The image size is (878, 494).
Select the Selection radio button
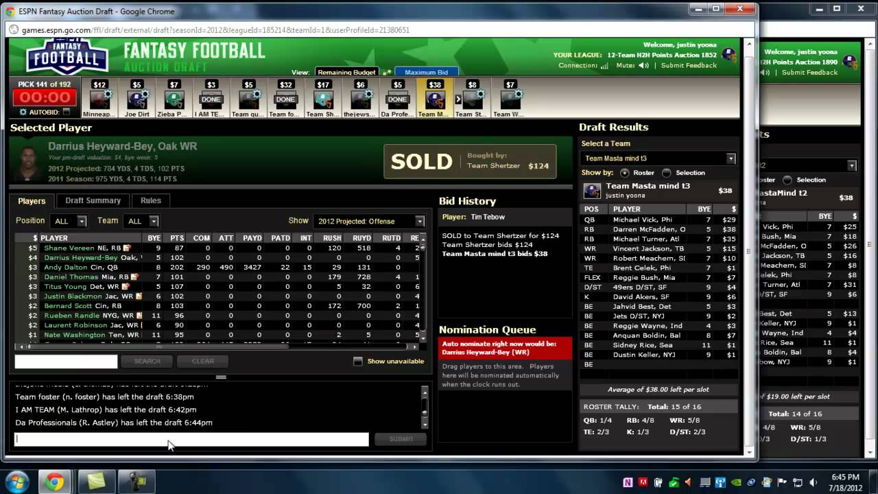(666, 173)
